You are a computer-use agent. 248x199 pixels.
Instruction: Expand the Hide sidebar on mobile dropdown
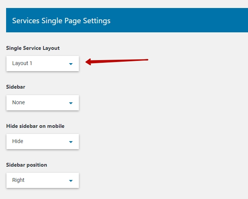point(42,142)
